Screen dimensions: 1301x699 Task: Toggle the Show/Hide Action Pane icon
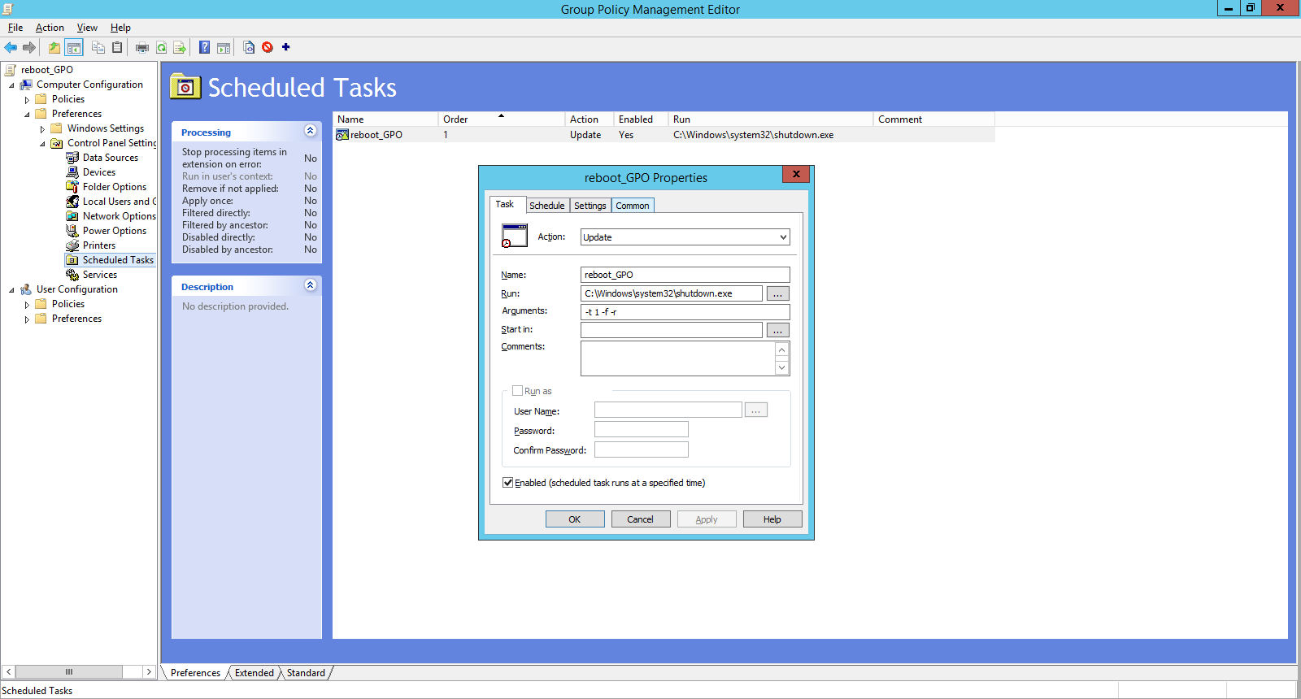(224, 47)
